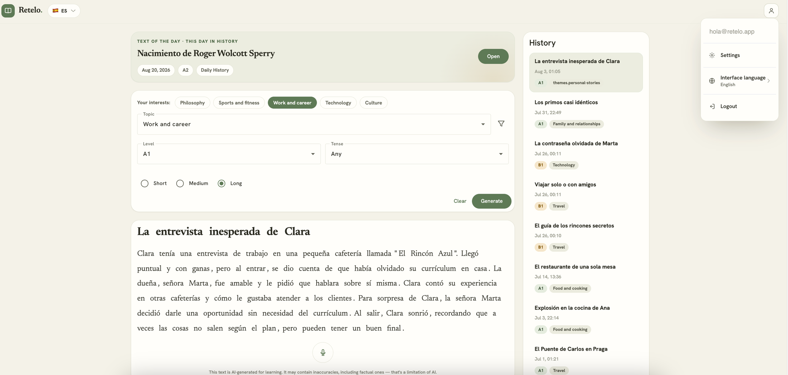The image size is (788, 375).
Task: Open history item Los primos casi idénticos
Action: pos(586,113)
